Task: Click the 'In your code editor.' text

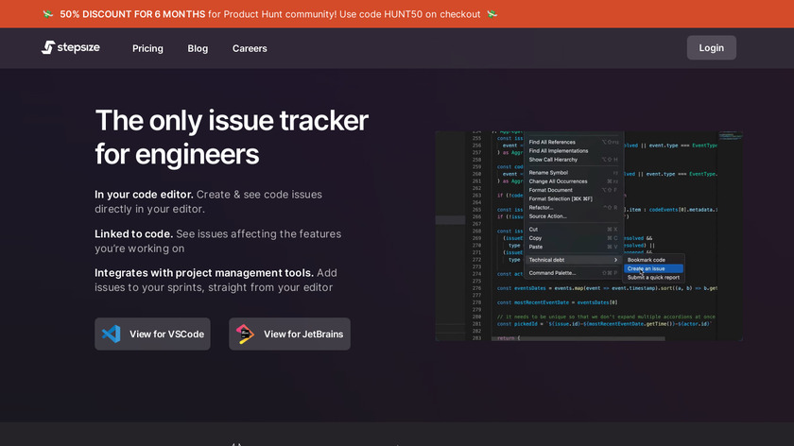Action: pos(144,195)
